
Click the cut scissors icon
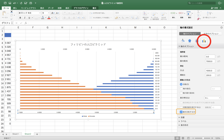pyautogui.click(x=11, y=12)
